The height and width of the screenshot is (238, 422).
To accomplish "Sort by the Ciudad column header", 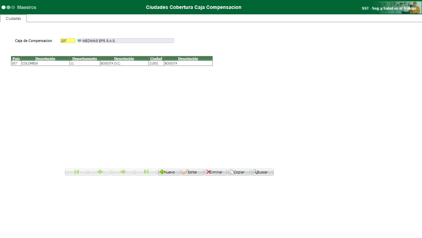I will pos(156,58).
